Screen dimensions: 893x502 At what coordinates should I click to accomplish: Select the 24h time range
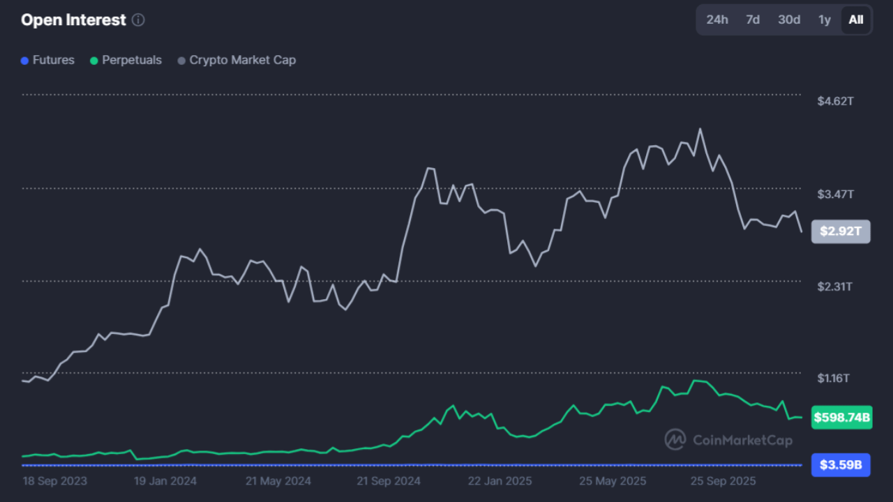tap(717, 20)
